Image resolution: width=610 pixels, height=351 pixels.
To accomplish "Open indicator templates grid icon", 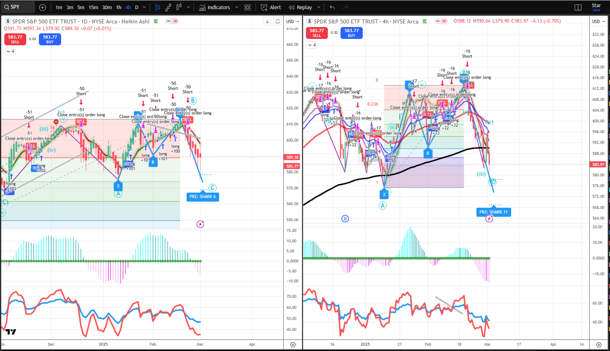I will 248,7.
